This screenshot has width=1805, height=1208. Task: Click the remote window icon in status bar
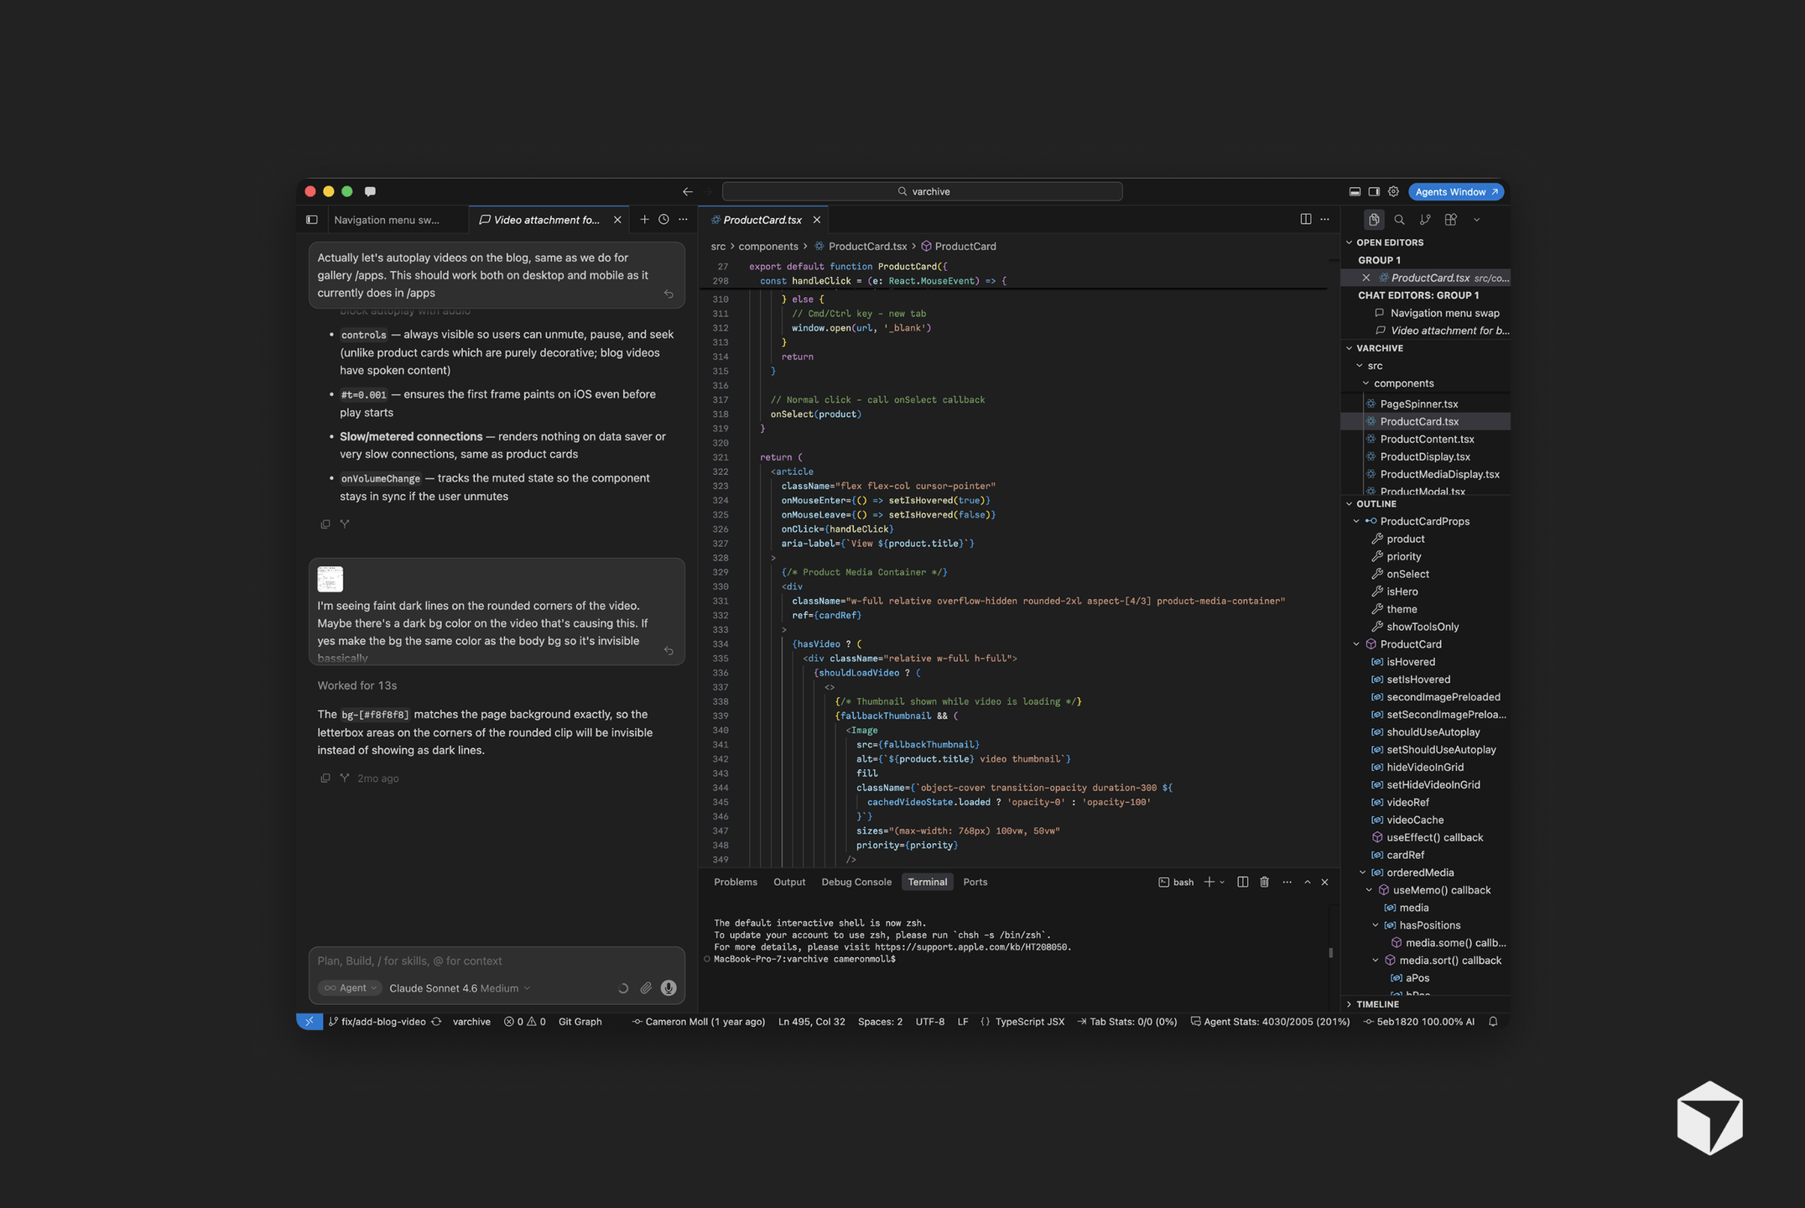310,1022
